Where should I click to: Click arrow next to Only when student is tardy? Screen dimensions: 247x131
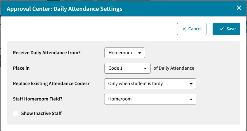click(x=191, y=84)
